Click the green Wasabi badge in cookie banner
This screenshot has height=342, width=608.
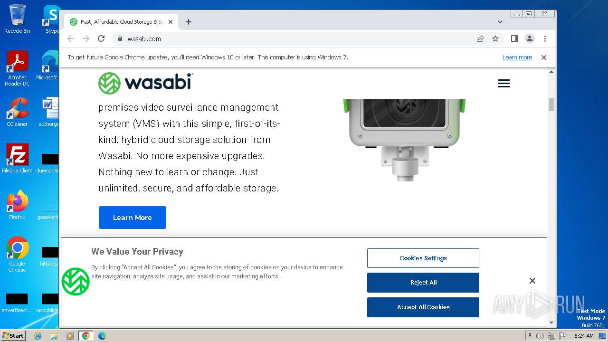76,281
